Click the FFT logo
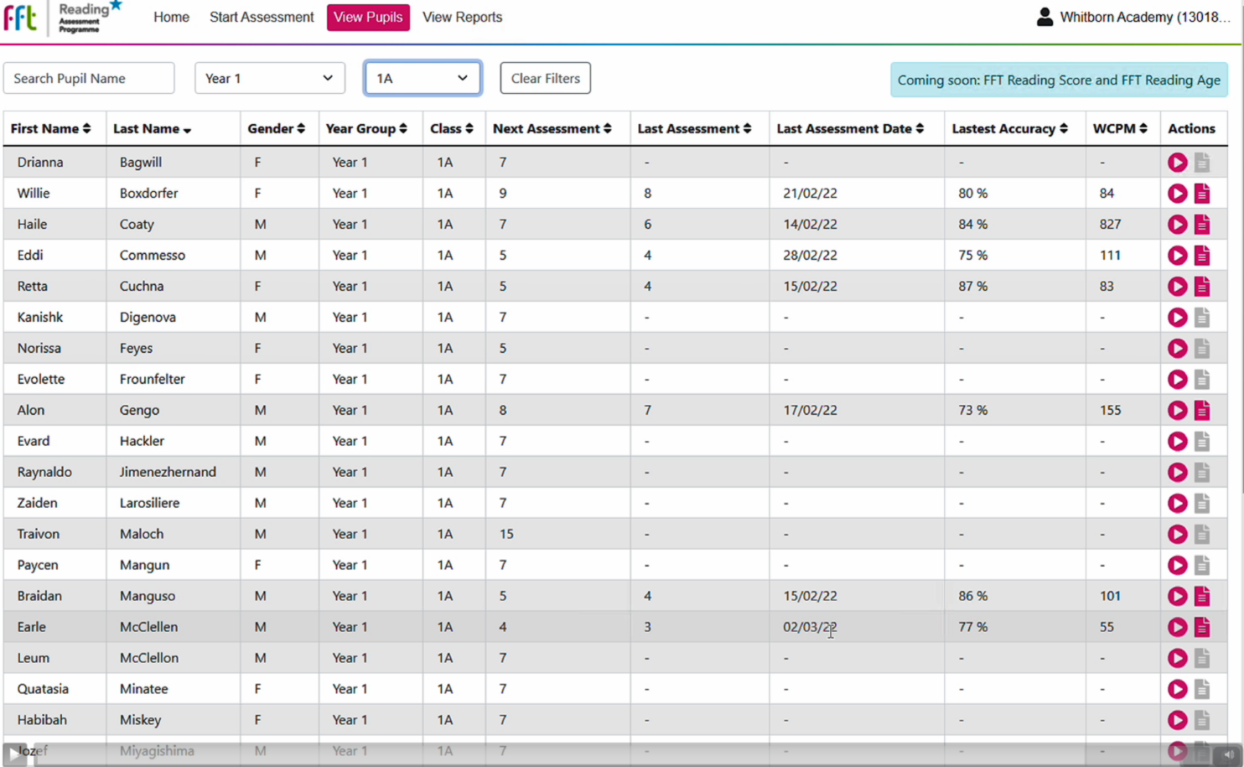 click(19, 18)
